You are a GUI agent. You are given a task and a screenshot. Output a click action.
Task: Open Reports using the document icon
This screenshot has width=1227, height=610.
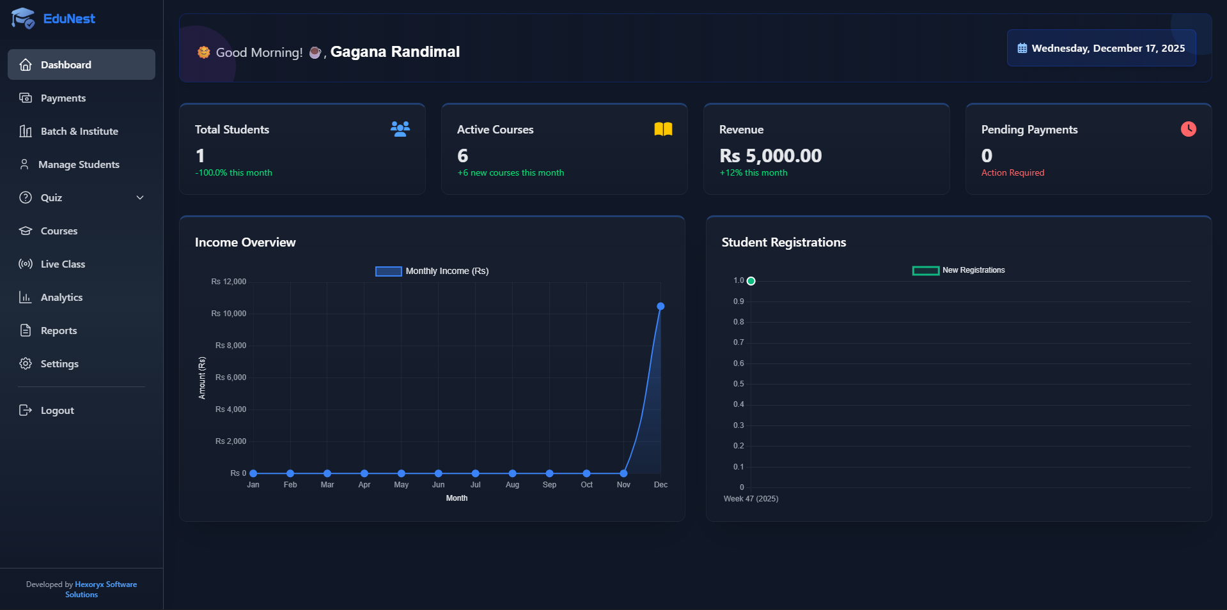click(26, 330)
